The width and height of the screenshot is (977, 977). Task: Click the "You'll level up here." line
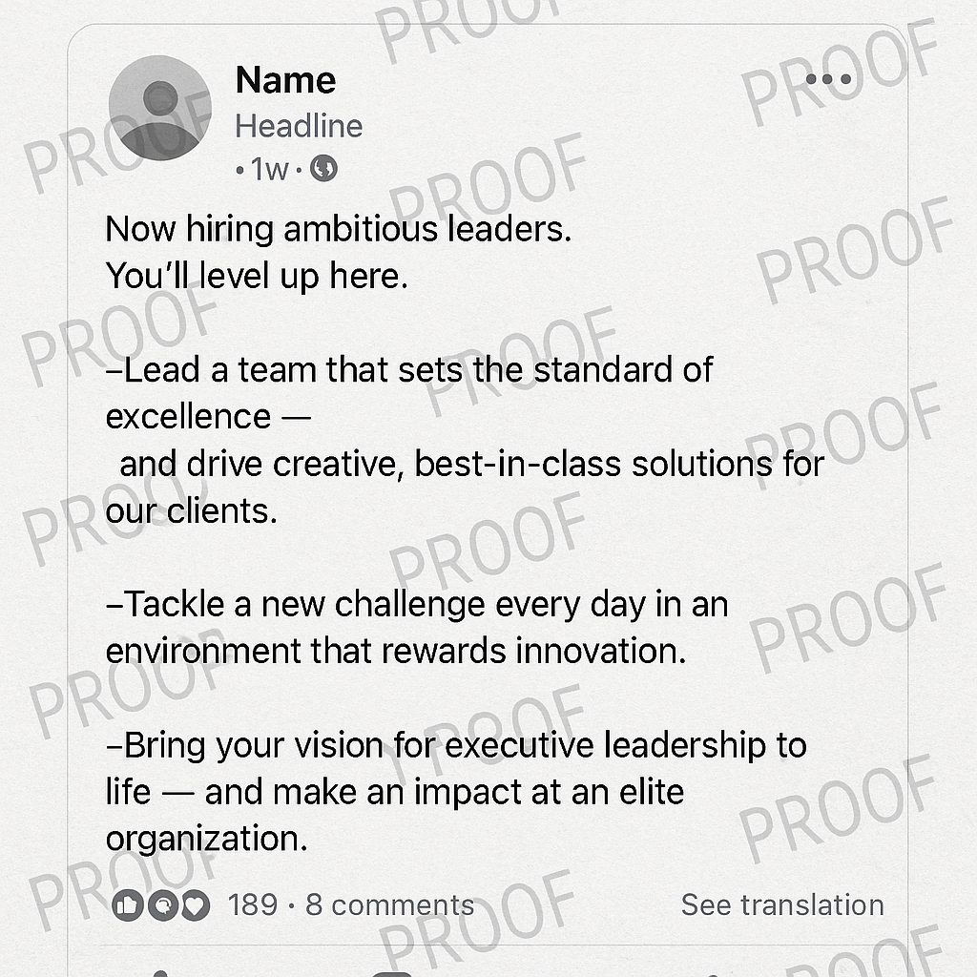pos(257,277)
